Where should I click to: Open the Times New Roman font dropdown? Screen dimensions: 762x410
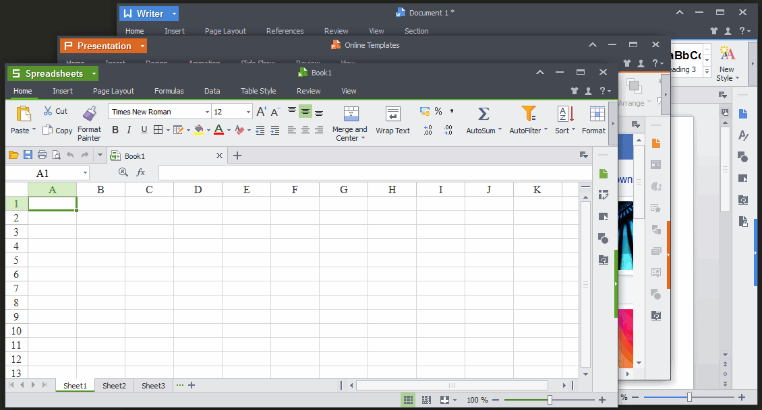(207, 112)
